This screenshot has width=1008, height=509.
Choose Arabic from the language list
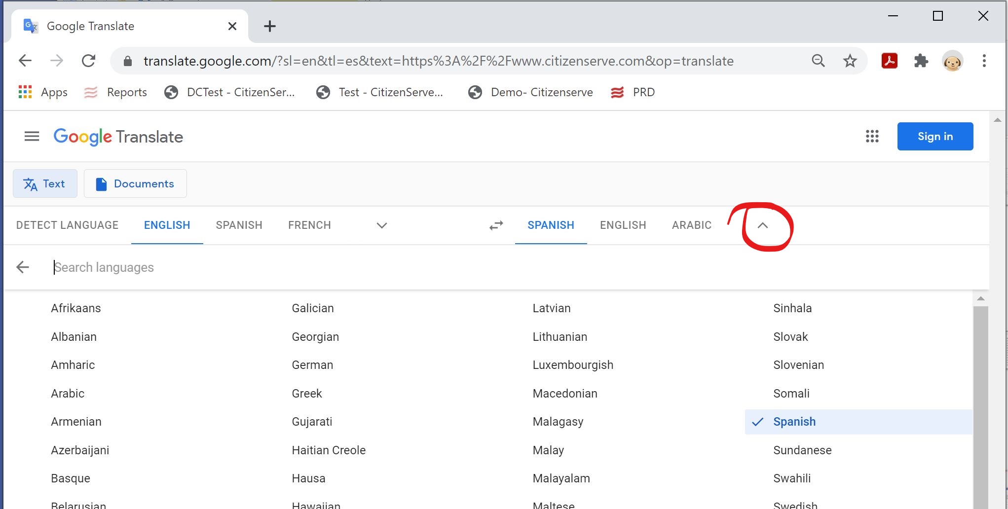pyautogui.click(x=68, y=394)
